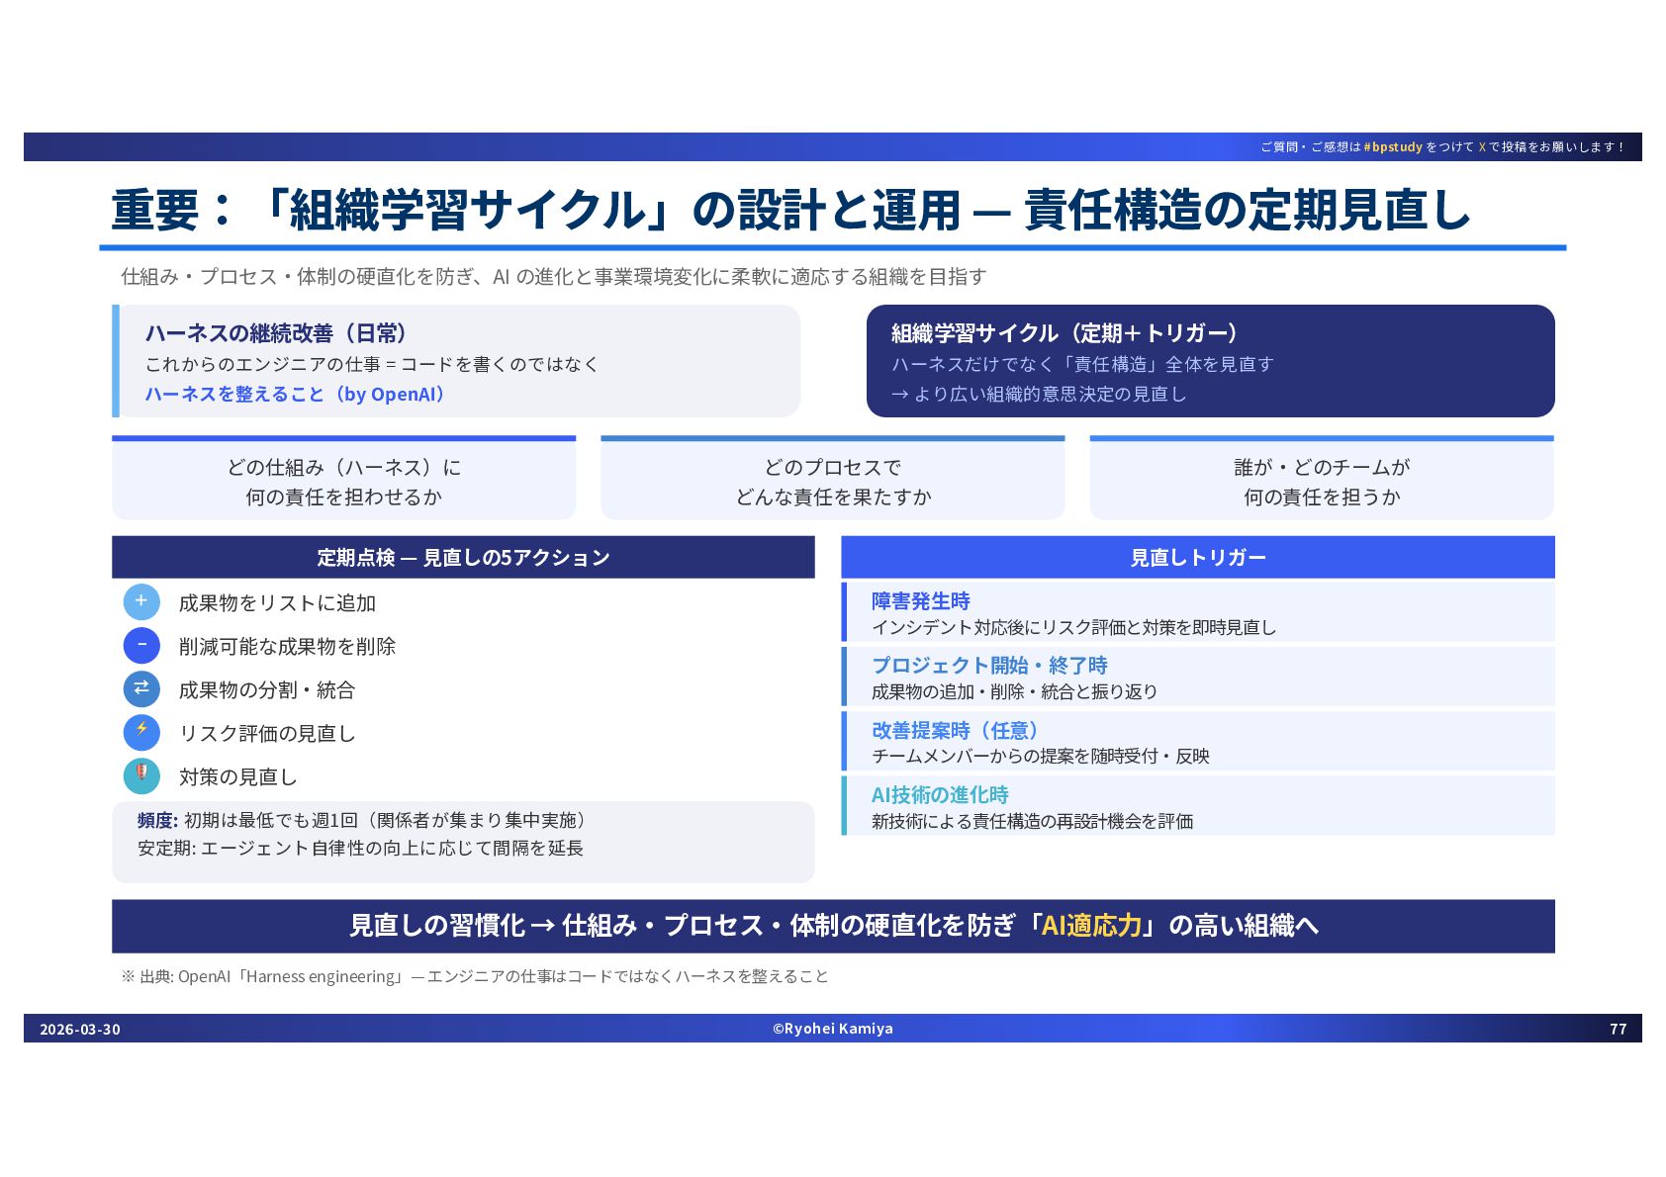Click the swap arrows icon beside 成果物の分割・統合

coord(141,688)
